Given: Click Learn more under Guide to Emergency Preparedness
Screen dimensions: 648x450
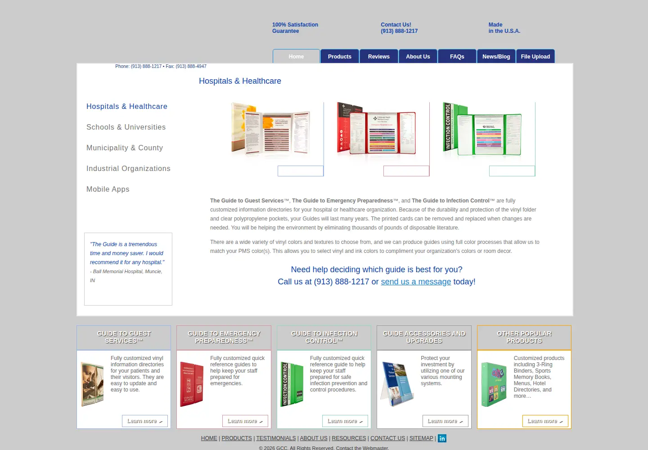Looking at the screenshot, I should [x=245, y=421].
